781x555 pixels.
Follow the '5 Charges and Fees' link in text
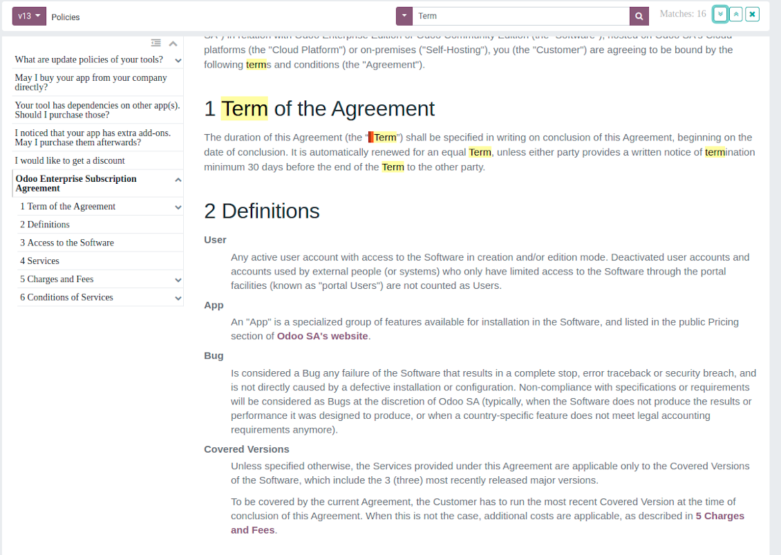(x=487, y=523)
